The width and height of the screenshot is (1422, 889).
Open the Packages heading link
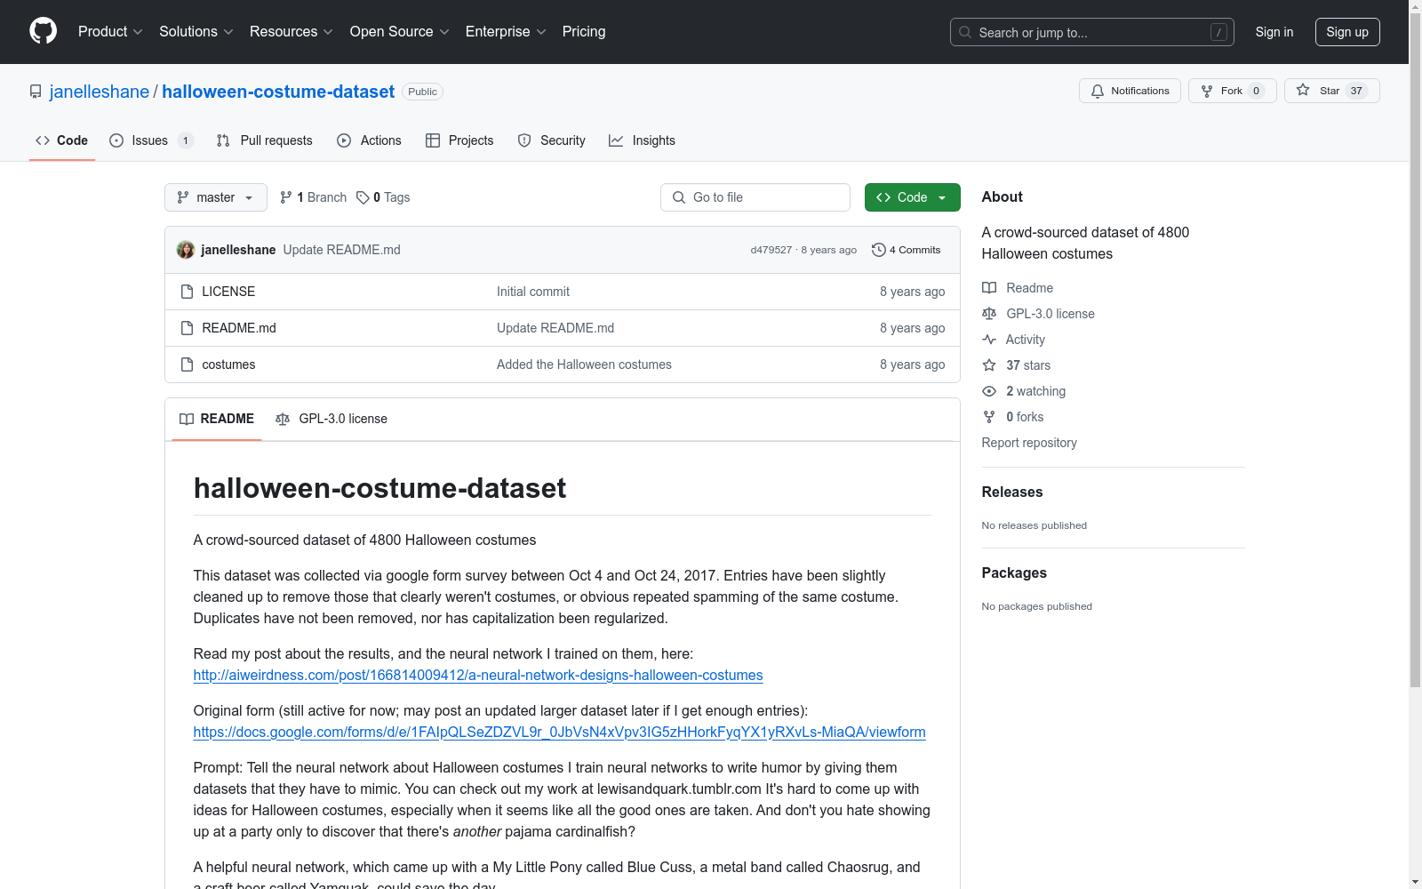coord(1014,573)
